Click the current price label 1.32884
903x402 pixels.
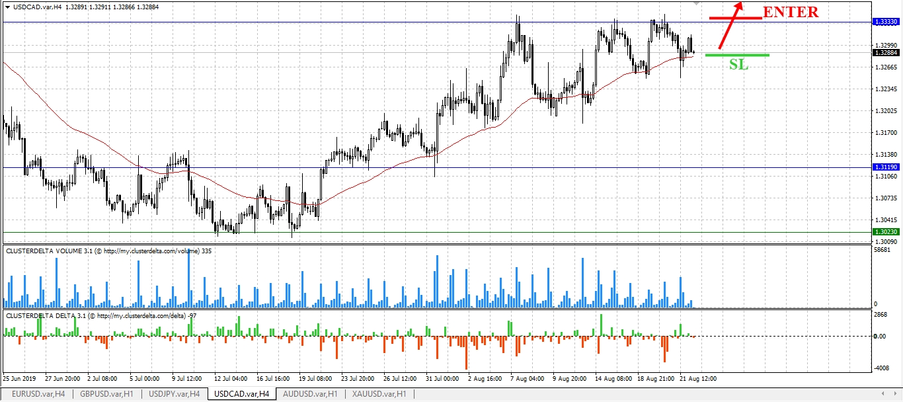[x=886, y=52]
